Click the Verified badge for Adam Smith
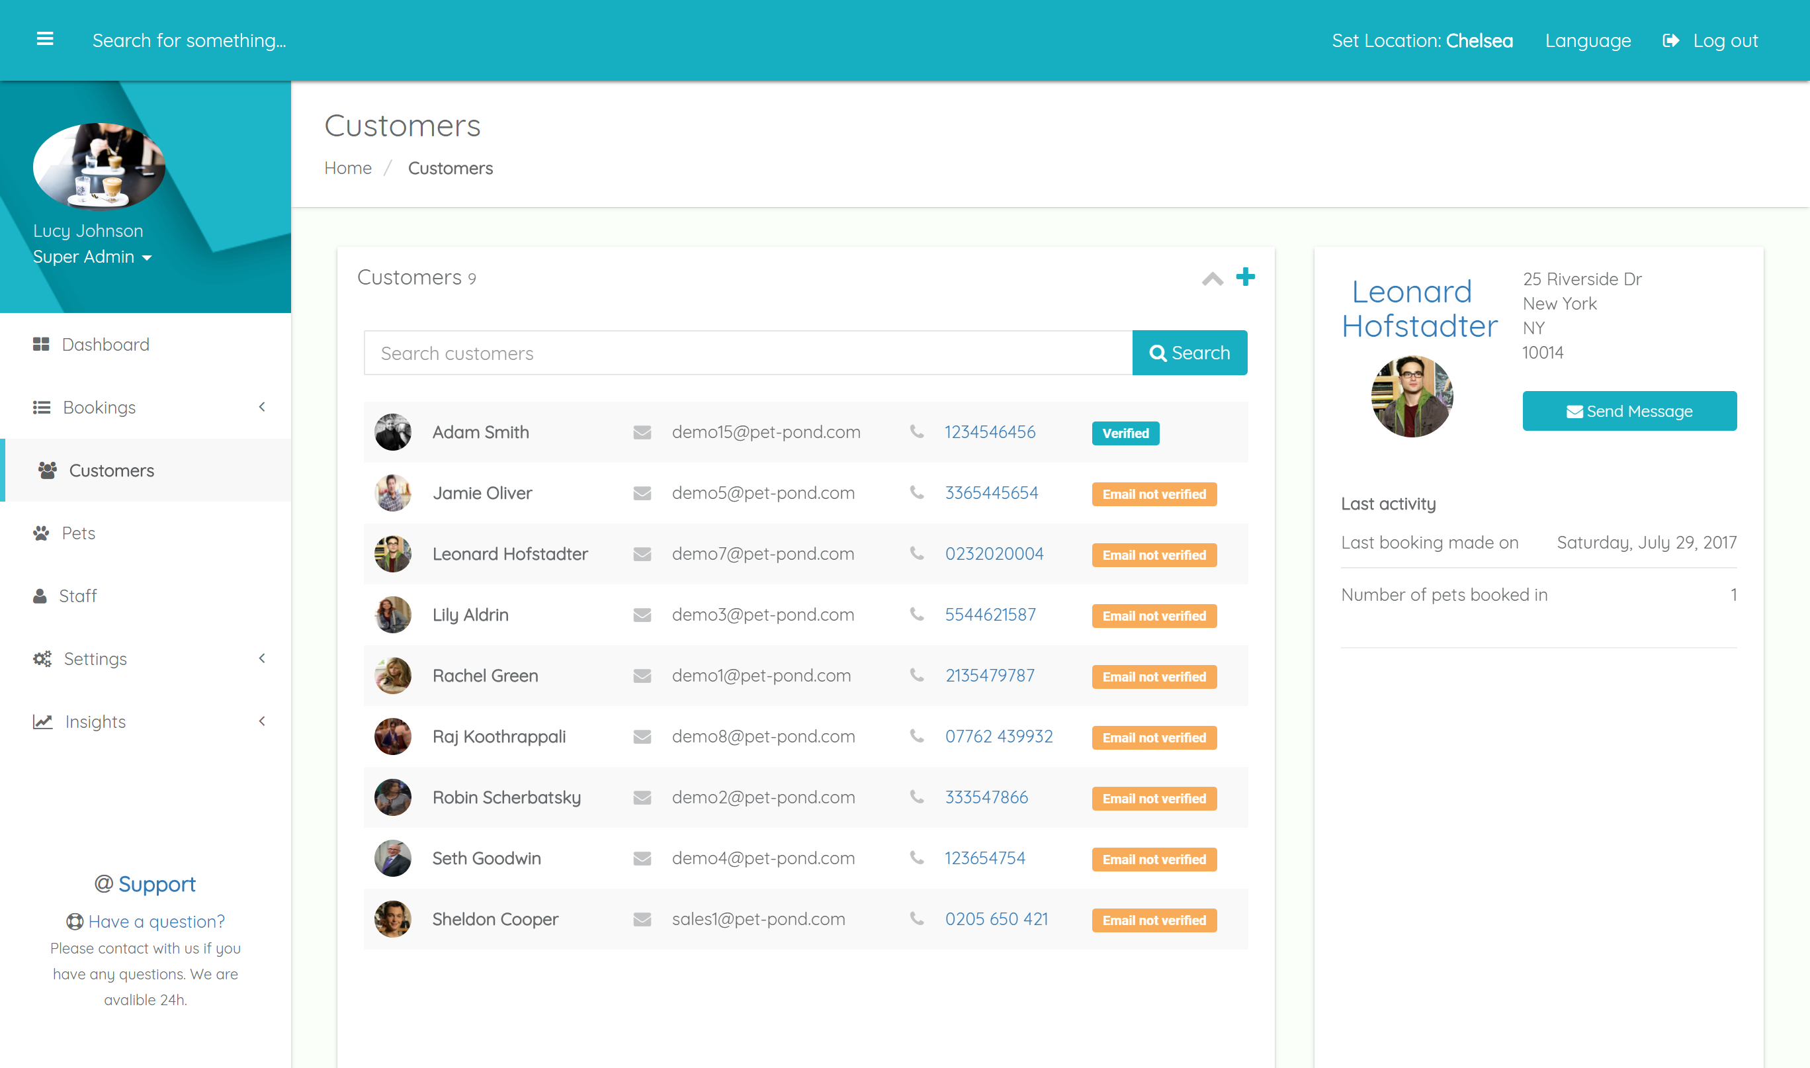This screenshot has height=1068, width=1810. (1125, 433)
